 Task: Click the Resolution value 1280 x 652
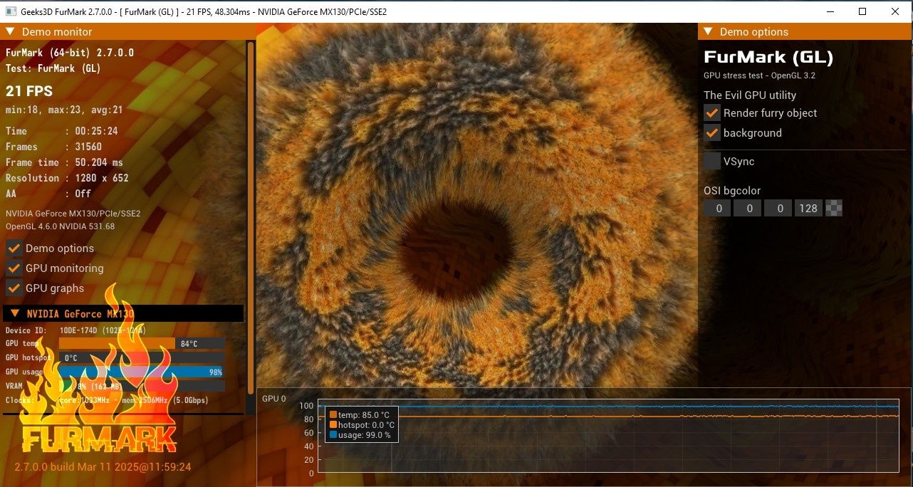pyautogui.click(x=102, y=178)
